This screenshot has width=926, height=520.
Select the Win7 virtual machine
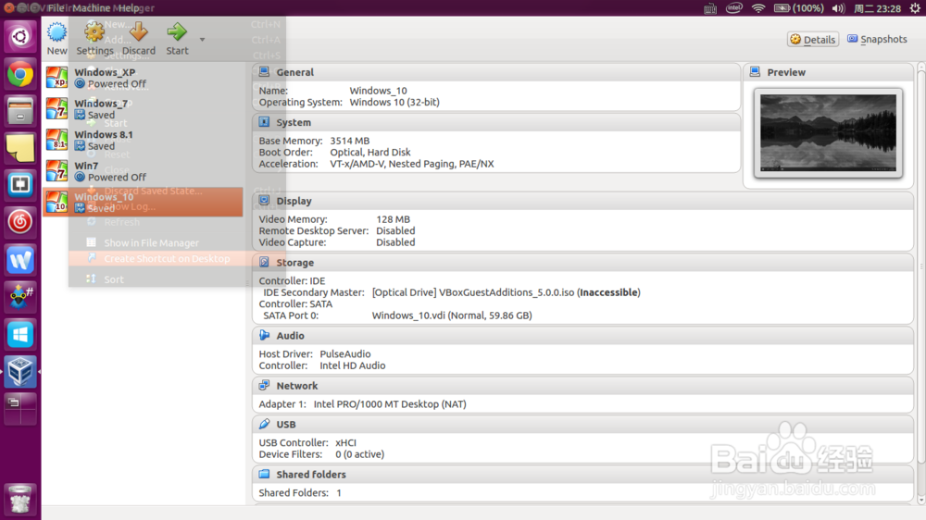143,171
